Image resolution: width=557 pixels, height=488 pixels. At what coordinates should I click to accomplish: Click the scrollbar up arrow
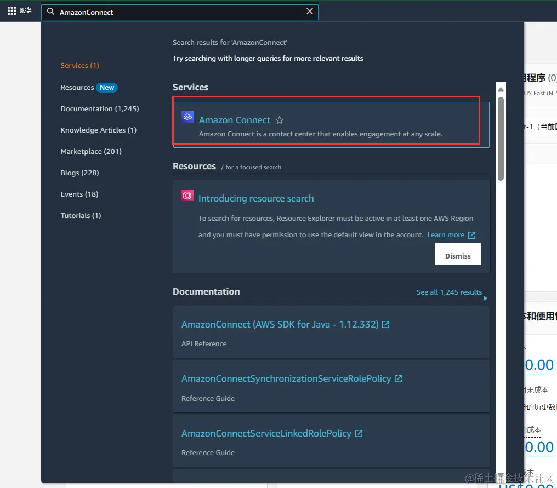pos(501,89)
